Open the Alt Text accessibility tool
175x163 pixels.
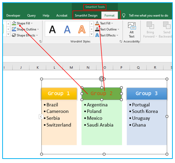132,30
